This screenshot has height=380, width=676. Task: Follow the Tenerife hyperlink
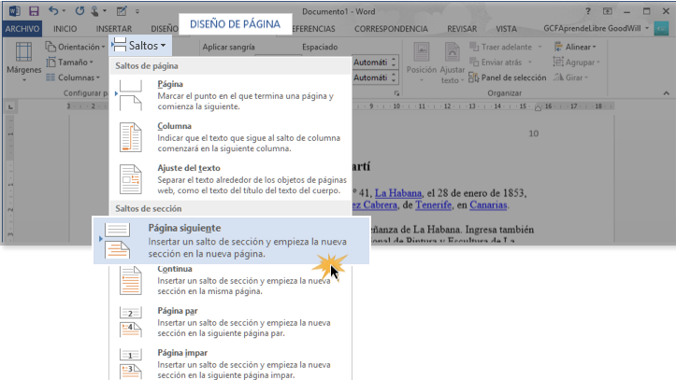click(x=426, y=205)
